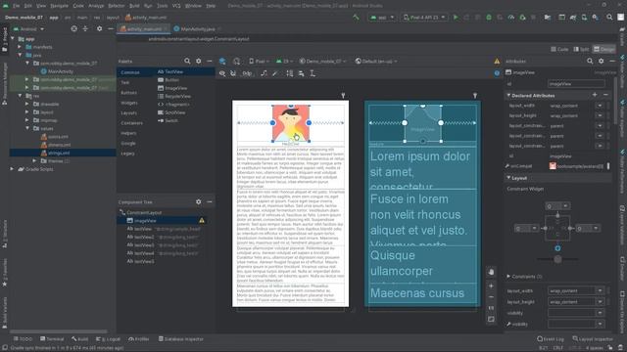
Task: Open the layout warnings triangle icon
Action: (x=497, y=61)
